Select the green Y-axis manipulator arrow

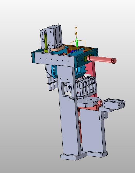(77, 43)
